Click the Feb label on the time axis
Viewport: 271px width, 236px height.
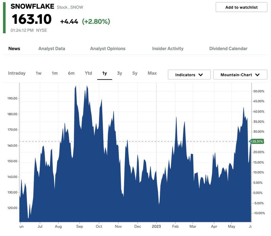(x=175, y=226)
